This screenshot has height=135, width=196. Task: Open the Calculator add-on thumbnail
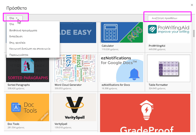122,32
